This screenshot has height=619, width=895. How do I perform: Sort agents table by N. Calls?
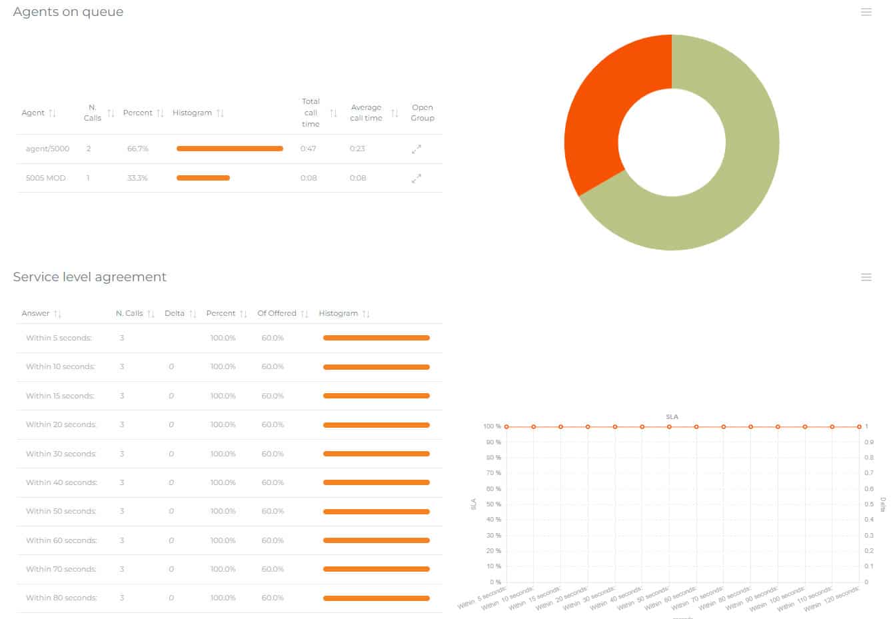coord(111,113)
